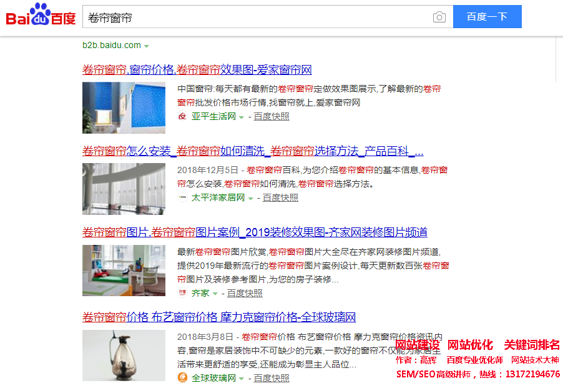The height and width of the screenshot is (388, 563).
Task: Click the 亚平生活网 site favicon
Action: (182, 116)
